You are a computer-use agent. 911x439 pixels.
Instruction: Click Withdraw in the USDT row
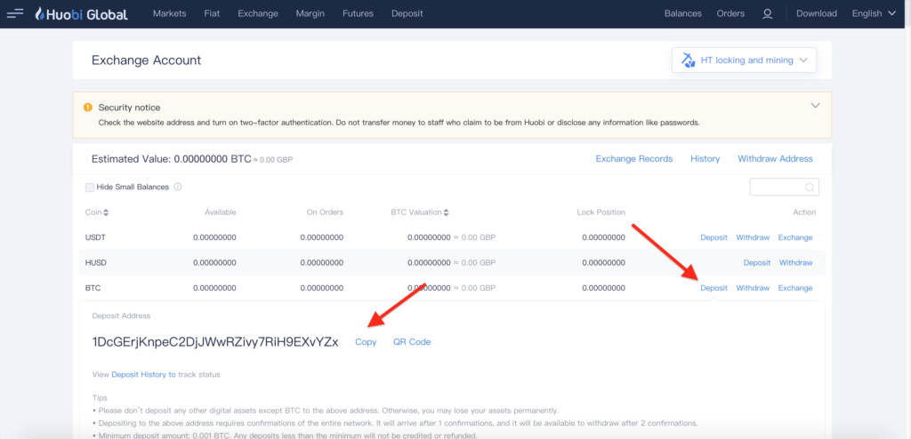click(753, 237)
